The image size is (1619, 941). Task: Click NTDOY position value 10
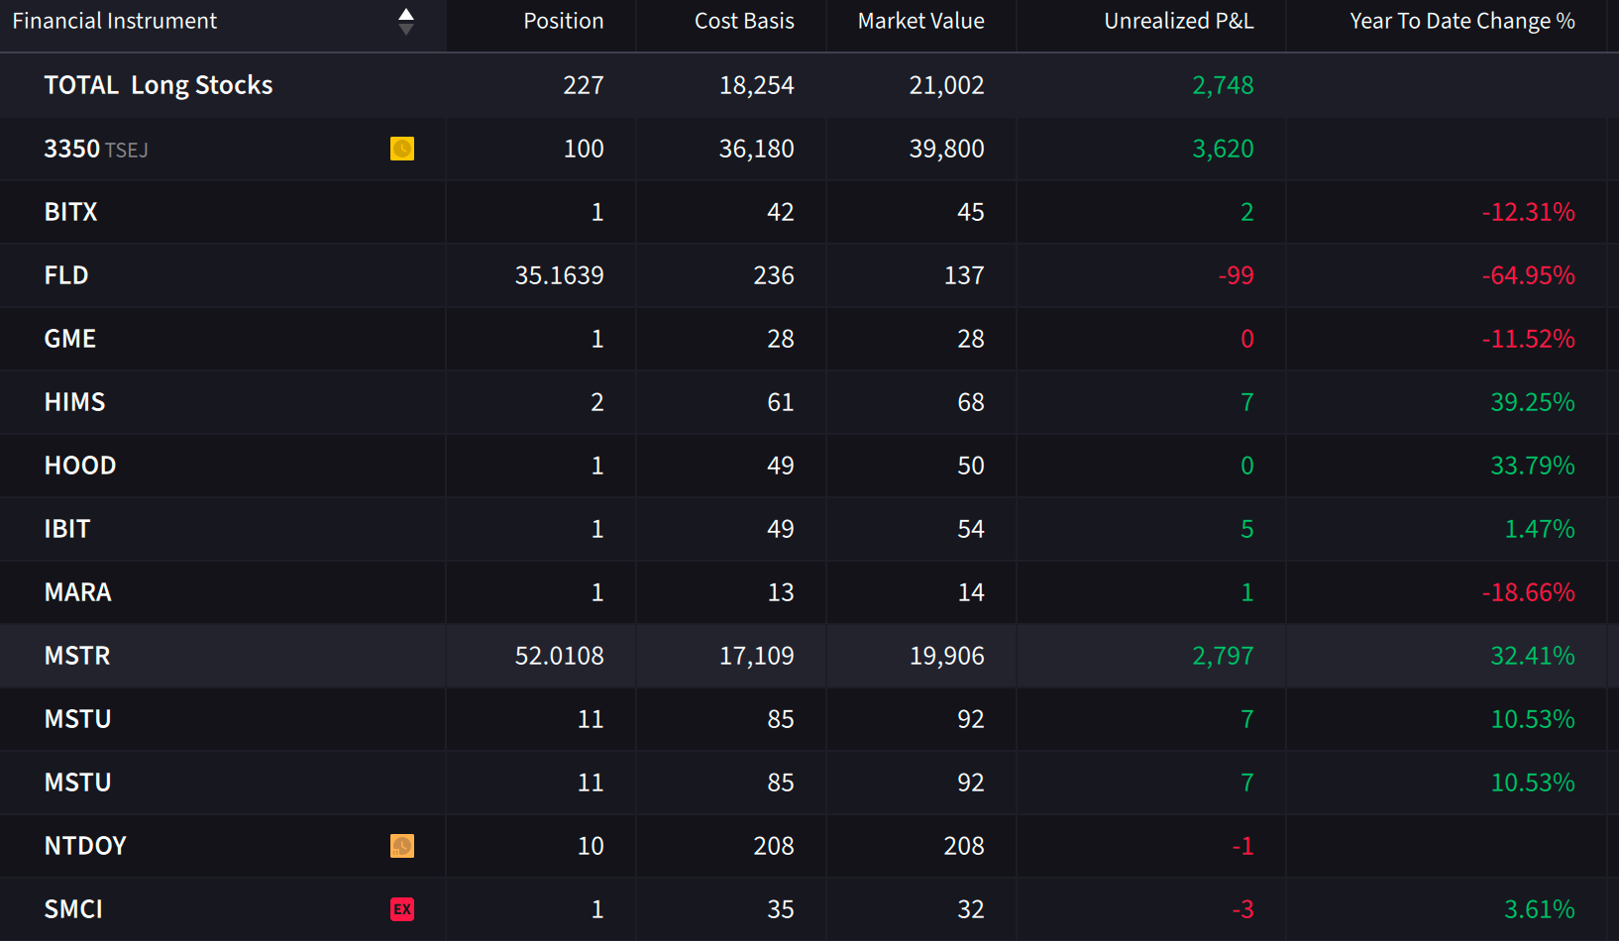591,846
